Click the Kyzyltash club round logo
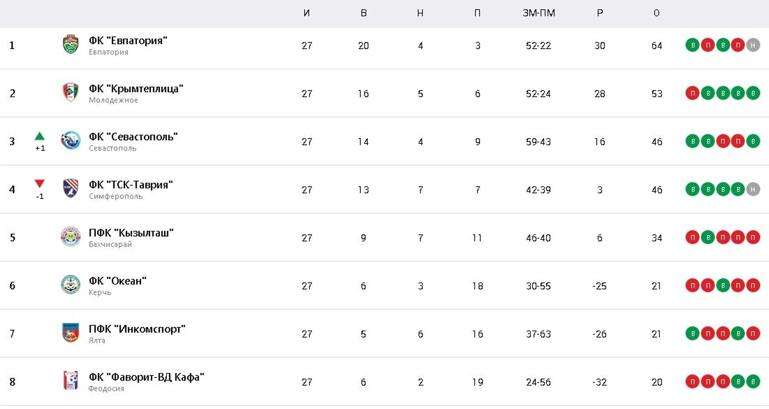Image resolution: width=769 pixels, height=409 pixels. [71, 237]
